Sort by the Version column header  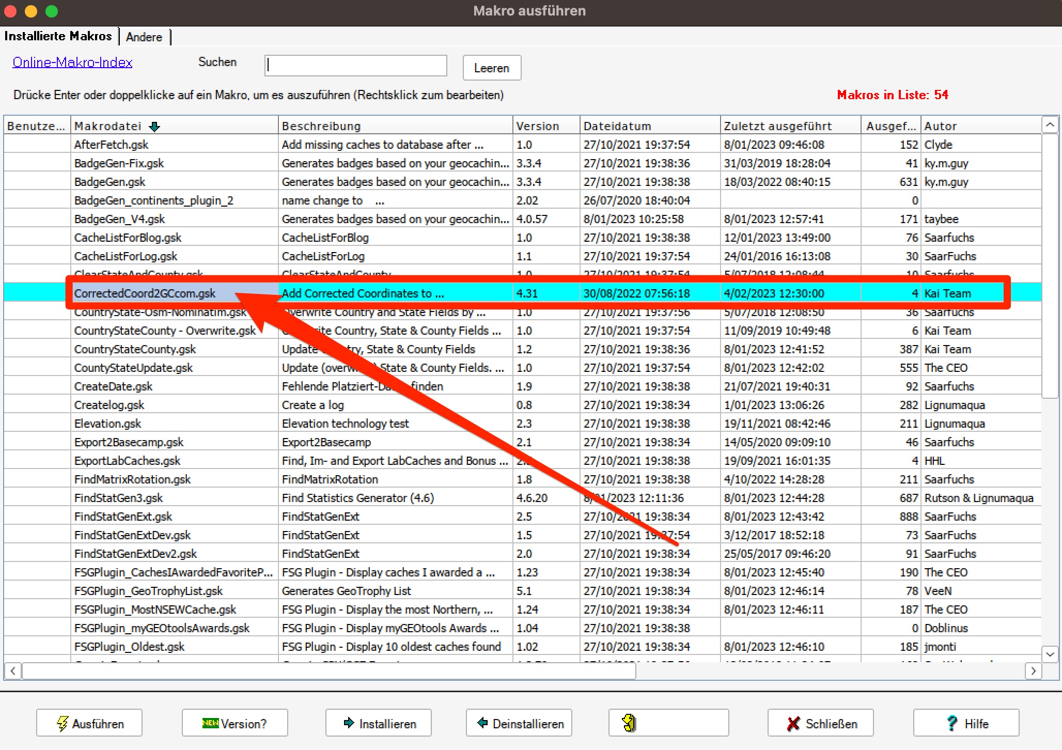coord(546,126)
